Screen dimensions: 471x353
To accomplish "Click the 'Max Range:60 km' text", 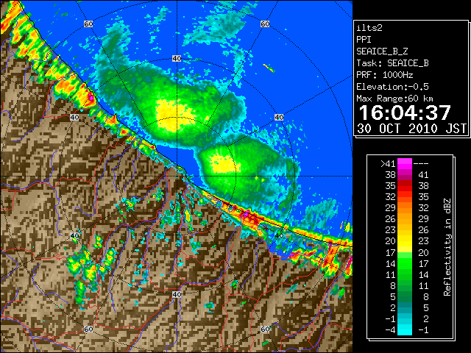I will (x=394, y=99).
